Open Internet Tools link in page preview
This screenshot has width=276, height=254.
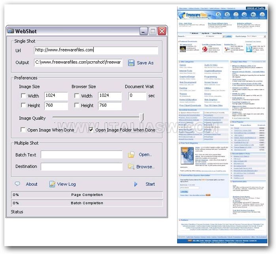[x=186, y=71]
